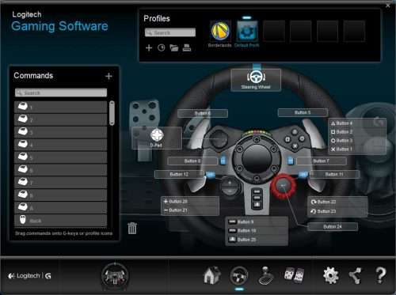Click the Button 8 assignment label
The height and width of the screenshot is (295, 396).
click(192, 161)
